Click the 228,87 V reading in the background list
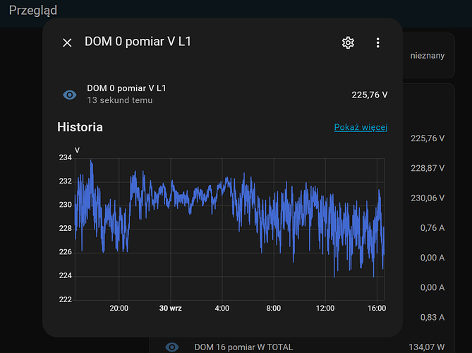 coord(428,168)
